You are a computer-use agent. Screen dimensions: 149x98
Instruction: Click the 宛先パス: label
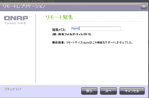click(59, 30)
